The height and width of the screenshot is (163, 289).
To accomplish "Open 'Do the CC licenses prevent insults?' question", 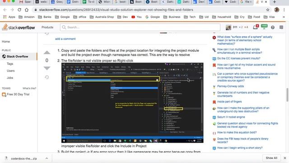I will [238, 58].
